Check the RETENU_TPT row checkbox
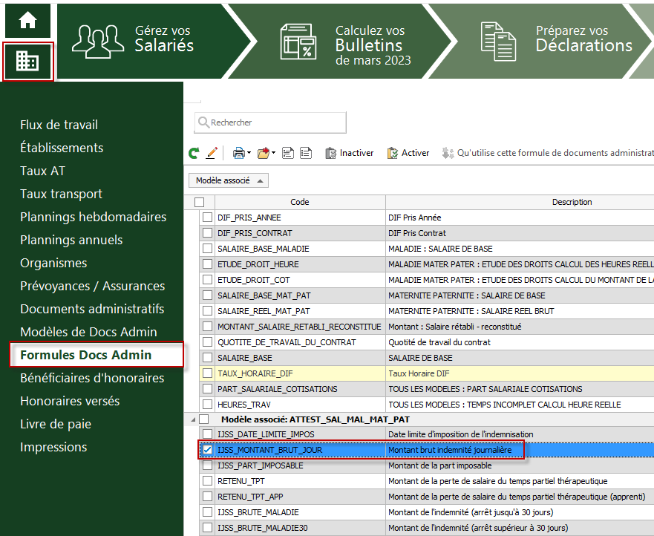 (207, 481)
